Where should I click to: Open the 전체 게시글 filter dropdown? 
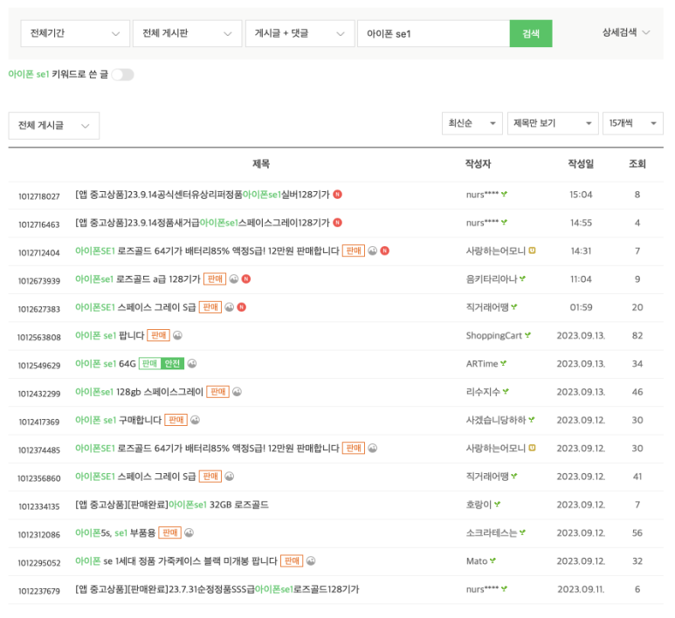54,126
